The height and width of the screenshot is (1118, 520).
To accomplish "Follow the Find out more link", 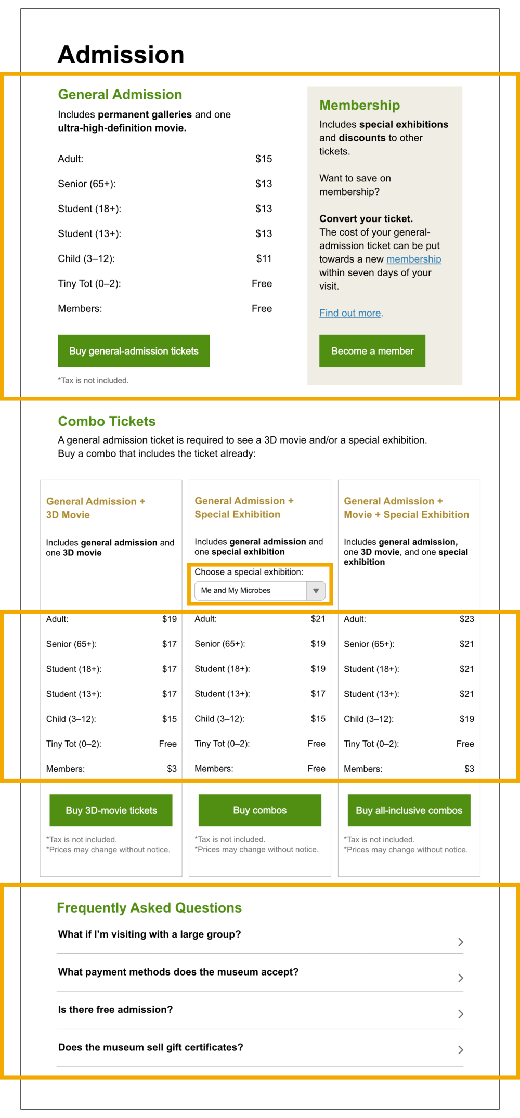I will [350, 313].
